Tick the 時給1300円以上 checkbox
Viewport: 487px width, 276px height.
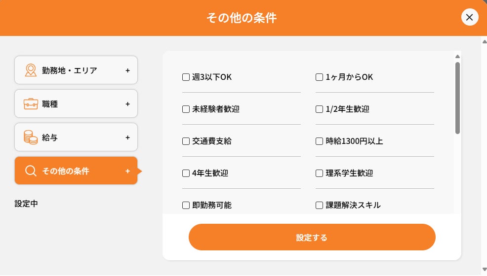[x=319, y=141]
